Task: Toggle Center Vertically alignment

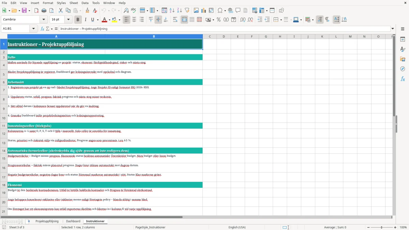Action: [x=158, y=20]
